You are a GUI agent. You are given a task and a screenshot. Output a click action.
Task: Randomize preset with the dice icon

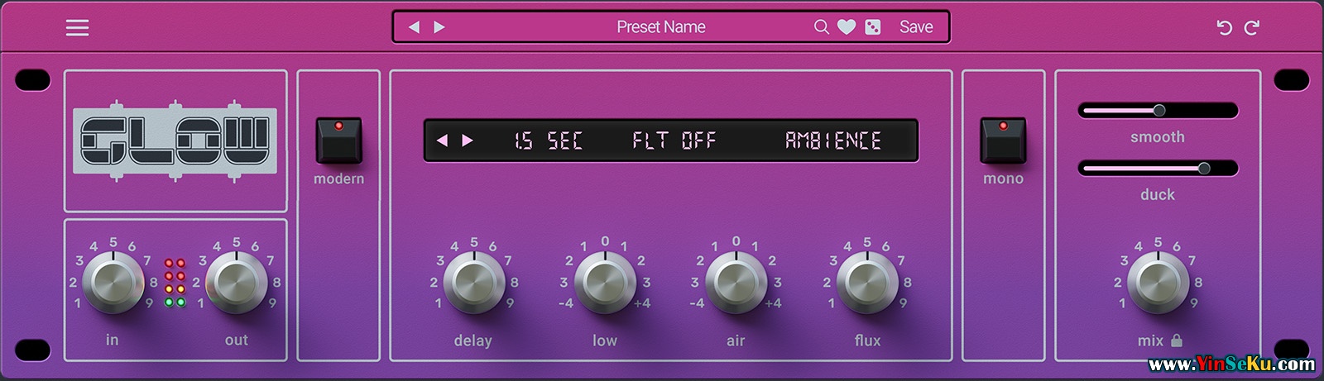click(x=872, y=27)
